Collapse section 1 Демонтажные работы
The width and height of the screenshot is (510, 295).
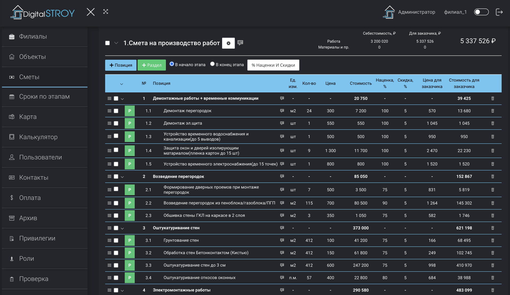[122, 99]
